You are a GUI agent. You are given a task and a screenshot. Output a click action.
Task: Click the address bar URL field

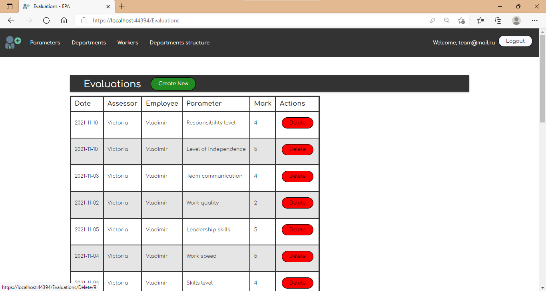(x=256, y=20)
